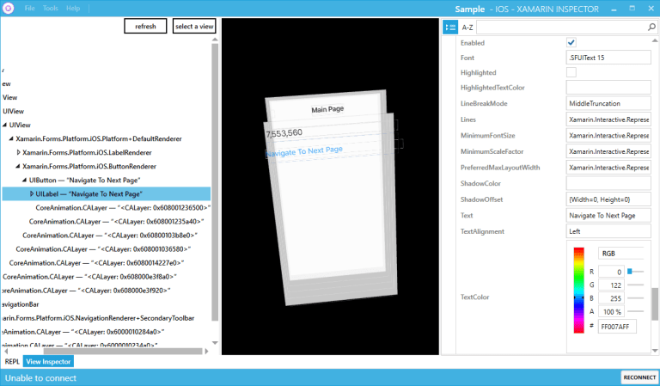Click the ShadowColor empty field

tap(608, 183)
